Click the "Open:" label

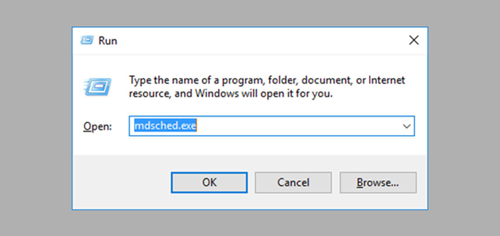(98, 126)
